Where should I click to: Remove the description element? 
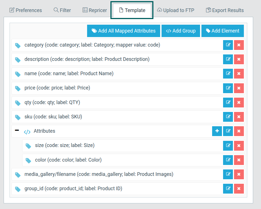(239, 59)
